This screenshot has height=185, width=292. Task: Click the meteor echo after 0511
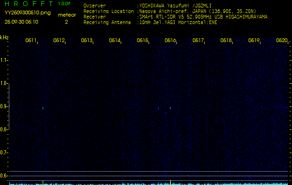43,108
